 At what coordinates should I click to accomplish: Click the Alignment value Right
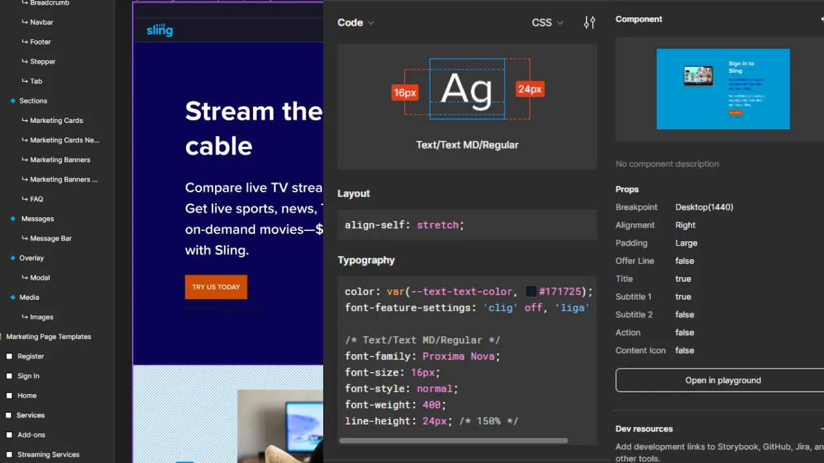pos(686,225)
